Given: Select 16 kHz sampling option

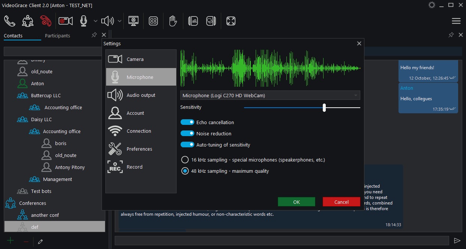Looking at the screenshot, I should [185, 160].
